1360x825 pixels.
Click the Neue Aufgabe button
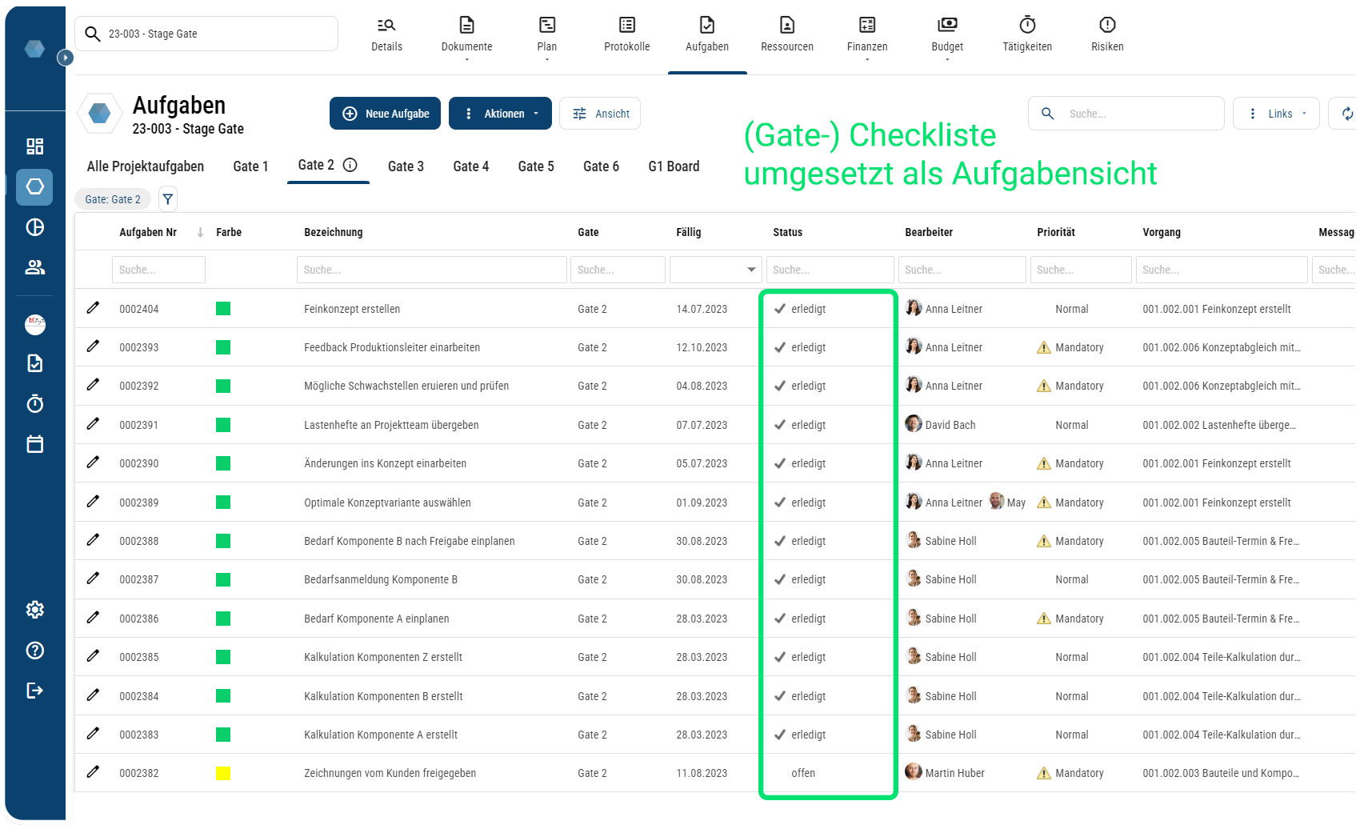[386, 114]
